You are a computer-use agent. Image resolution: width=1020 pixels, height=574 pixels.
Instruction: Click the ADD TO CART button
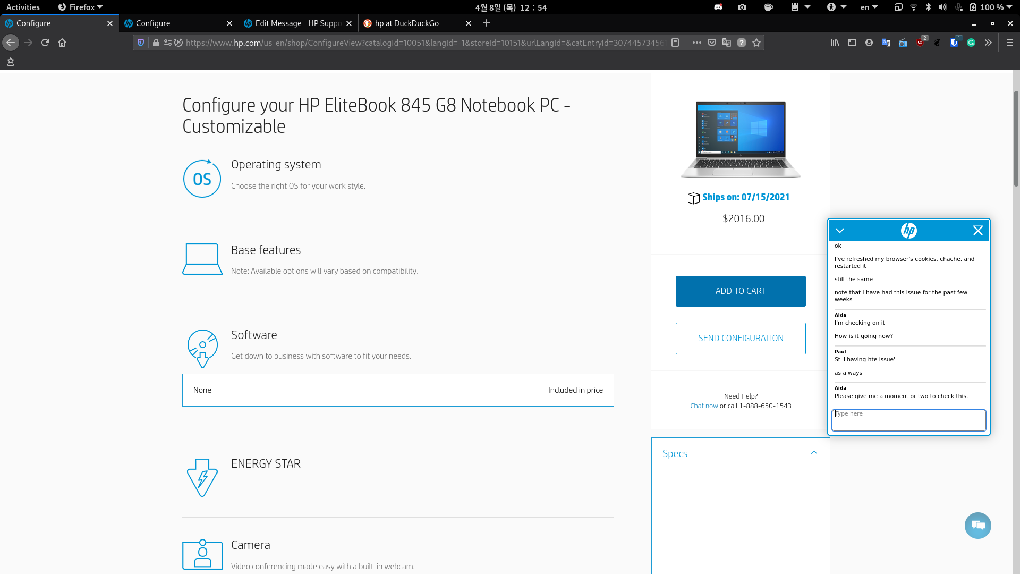(x=741, y=291)
